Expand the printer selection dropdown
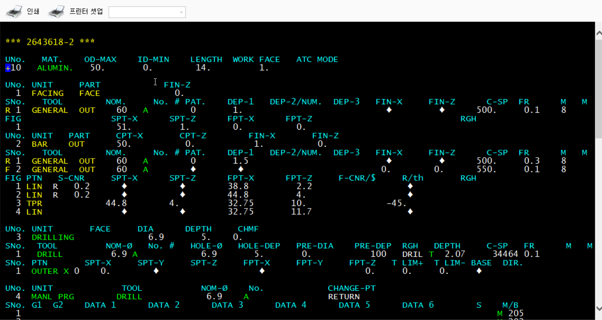The height and width of the screenshot is (320, 602). [x=181, y=12]
